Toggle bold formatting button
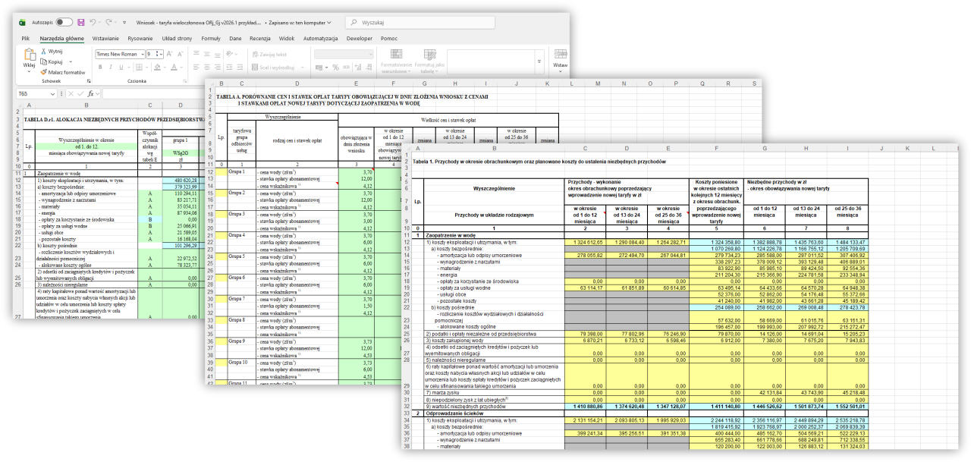The width and height of the screenshot is (971, 462). 99,68
